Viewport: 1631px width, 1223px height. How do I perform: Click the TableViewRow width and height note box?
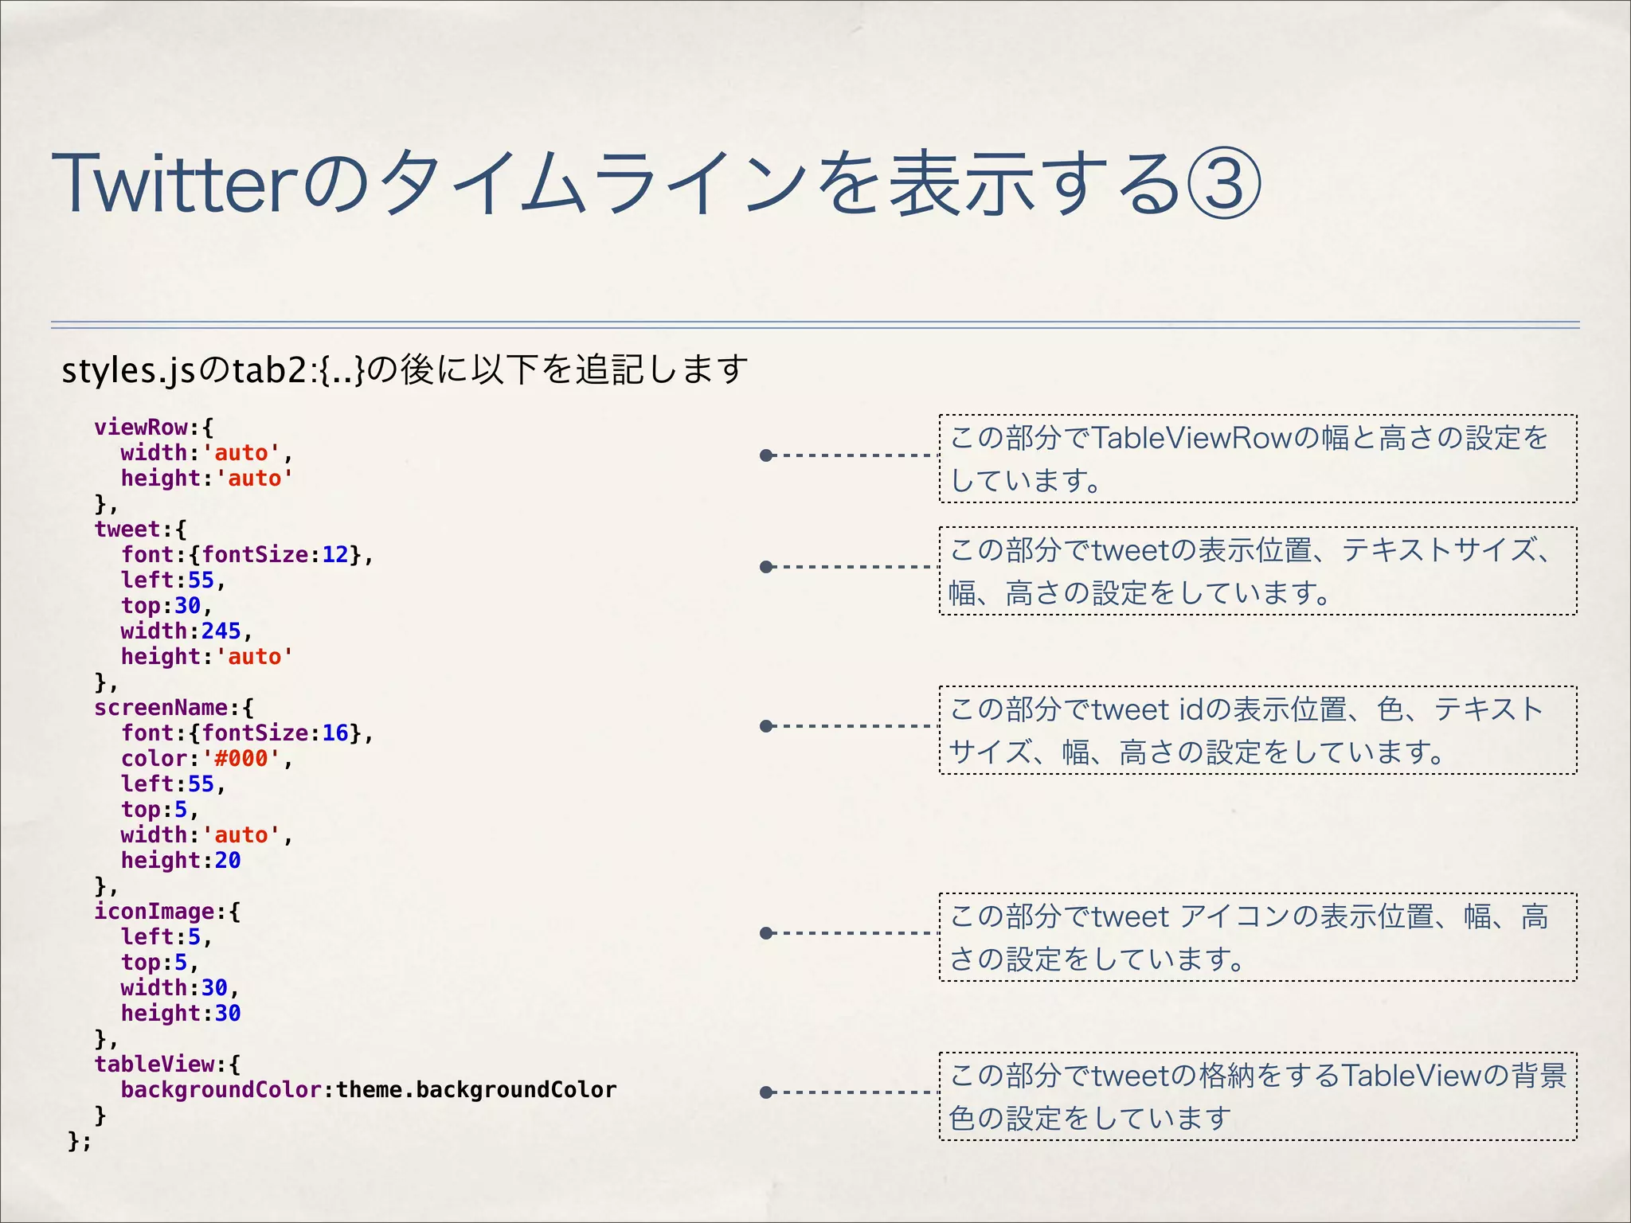click(1257, 459)
